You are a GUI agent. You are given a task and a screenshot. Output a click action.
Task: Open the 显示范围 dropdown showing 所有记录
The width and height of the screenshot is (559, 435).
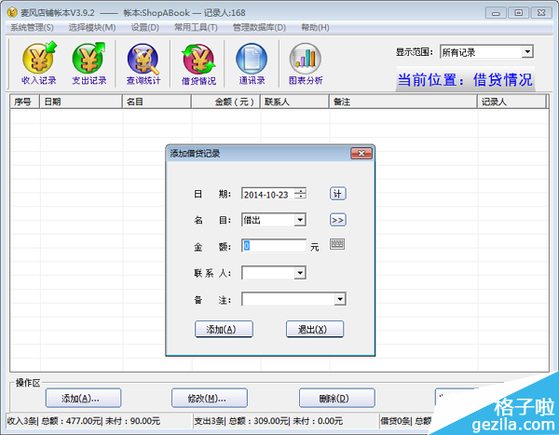pyautogui.click(x=527, y=52)
